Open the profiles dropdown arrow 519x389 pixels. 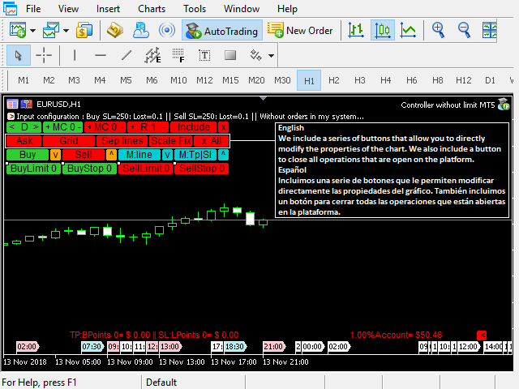point(66,31)
